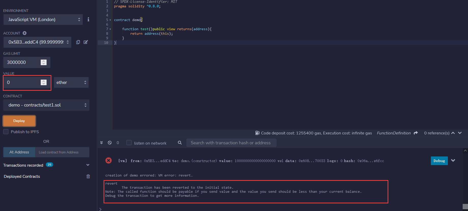The image size is (468, 211).
Task: Click the pending transactions count 0
Action: pos(118,143)
